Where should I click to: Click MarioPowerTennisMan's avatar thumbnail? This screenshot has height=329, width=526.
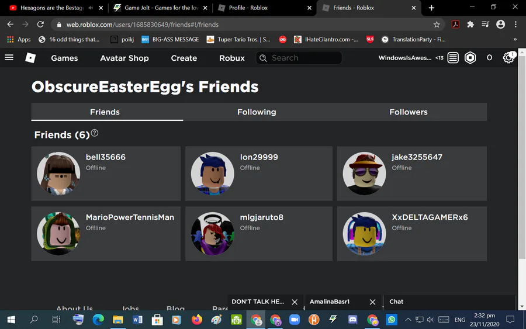58,233
